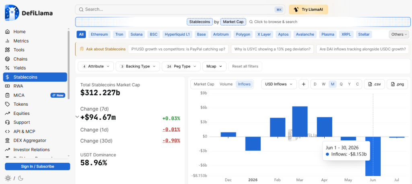Open the Hyperliquid L1 chain tab
The height and width of the screenshot is (184, 412).
click(x=177, y=35)
